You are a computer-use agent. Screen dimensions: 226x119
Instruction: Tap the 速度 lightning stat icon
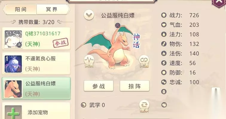pos(164,63)
